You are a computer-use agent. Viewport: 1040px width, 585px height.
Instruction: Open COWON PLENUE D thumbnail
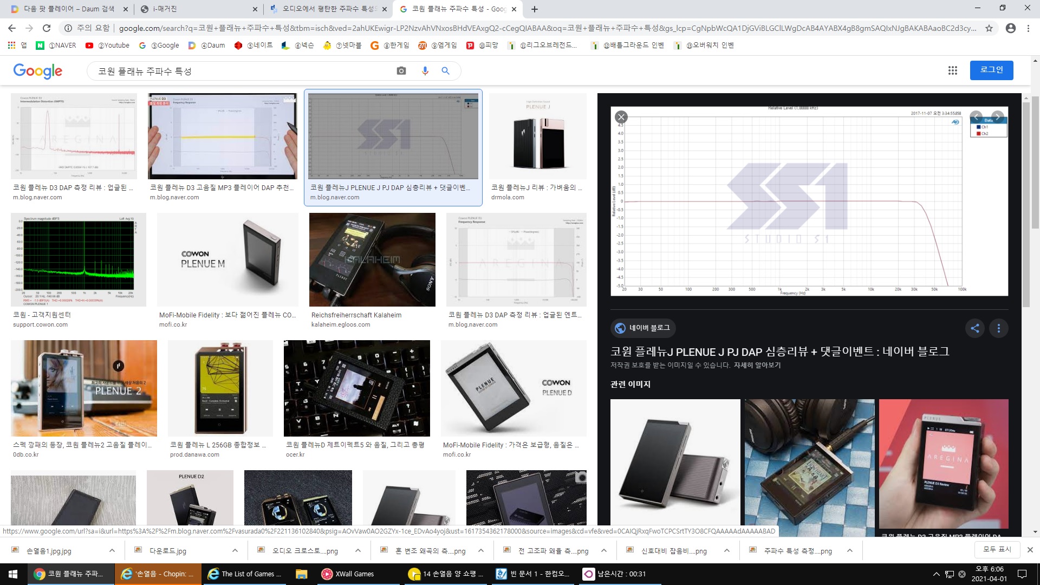coord(513,388)
